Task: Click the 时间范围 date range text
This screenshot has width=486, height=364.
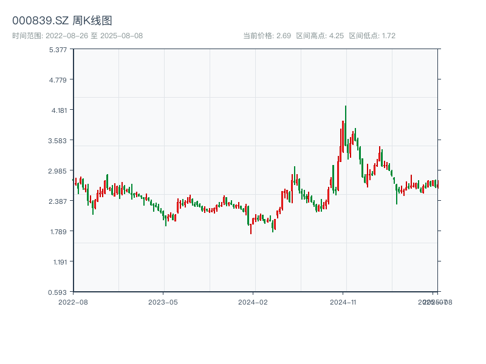Action: [x=77, y=36]
